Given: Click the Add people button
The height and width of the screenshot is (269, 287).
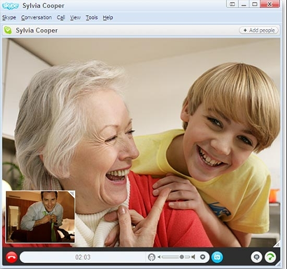Looking at the screenshot, I should pos(259,30).
